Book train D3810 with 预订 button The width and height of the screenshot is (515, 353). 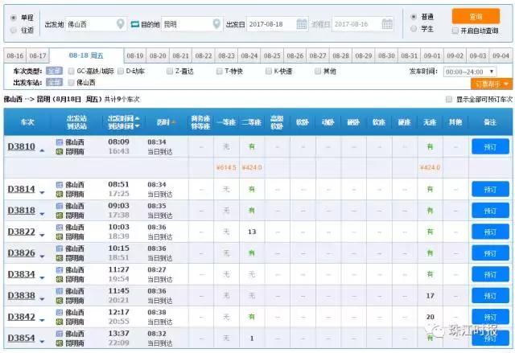click(x=490, y=146)
